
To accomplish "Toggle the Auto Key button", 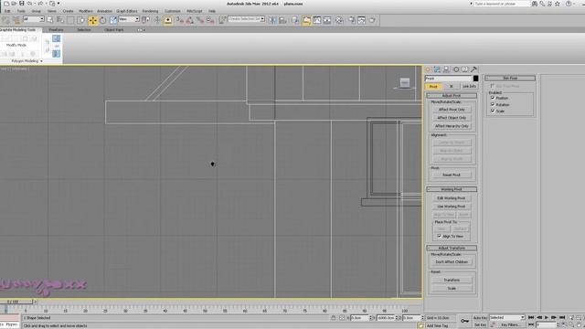I will point(480,318).
